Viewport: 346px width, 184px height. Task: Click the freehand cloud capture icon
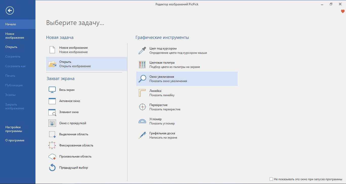tap(52, 156)
